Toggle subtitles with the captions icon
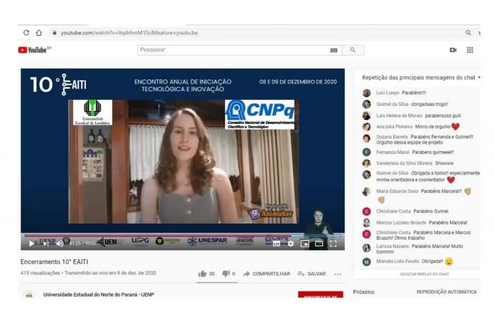The height and width of the screenshot is (330, 495). pos(277,244)
